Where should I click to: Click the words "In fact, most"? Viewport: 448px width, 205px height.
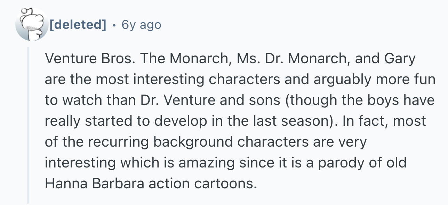pos(384,121)
